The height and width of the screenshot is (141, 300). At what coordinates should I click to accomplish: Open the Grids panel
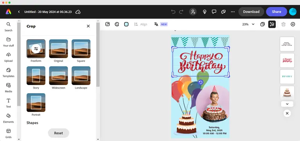point(9,133)
